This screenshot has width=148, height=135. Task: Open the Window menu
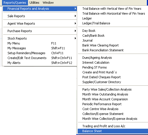(x=48, y=3)
